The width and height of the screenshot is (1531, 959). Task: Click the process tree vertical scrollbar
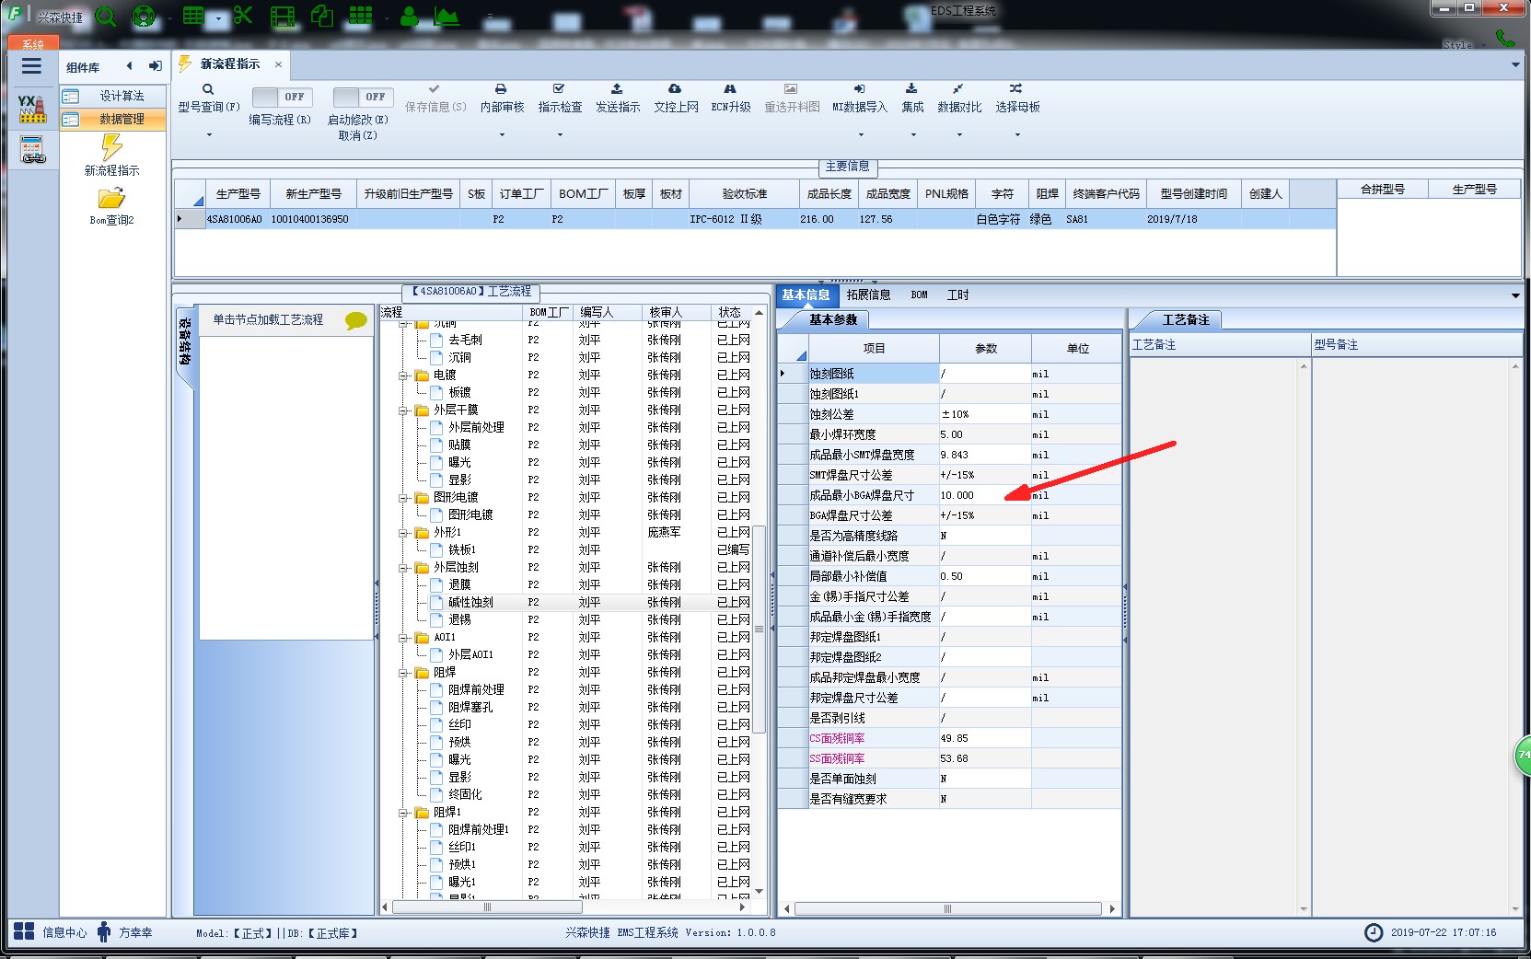(760, 629)
